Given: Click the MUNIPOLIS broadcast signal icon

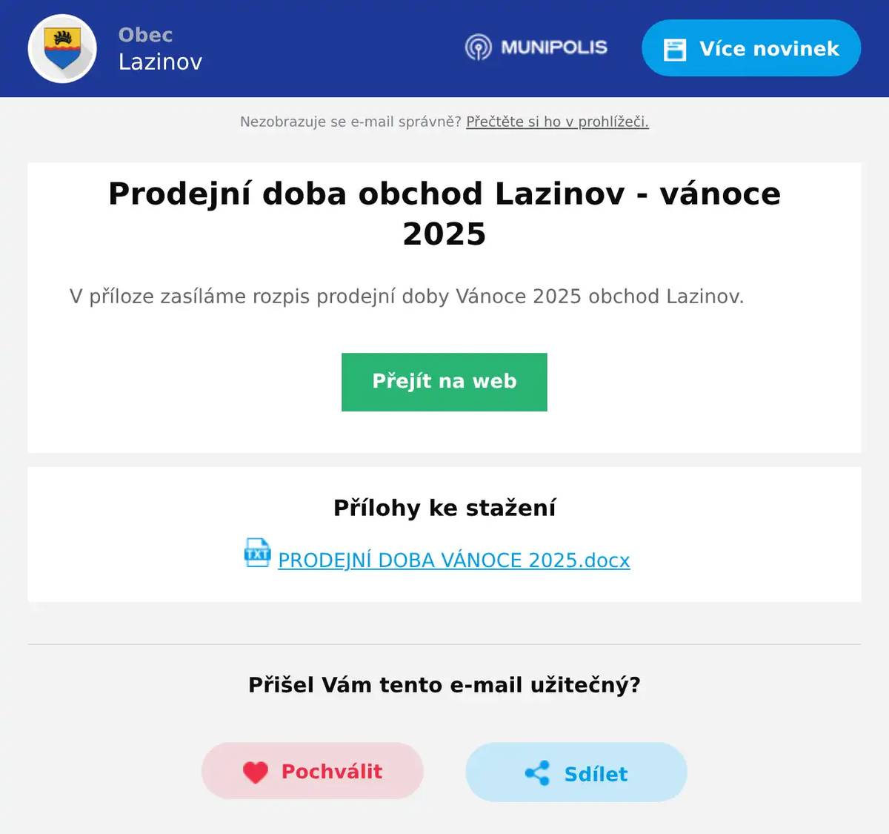Looking at the screenshot, I should (x=479, y=47).
